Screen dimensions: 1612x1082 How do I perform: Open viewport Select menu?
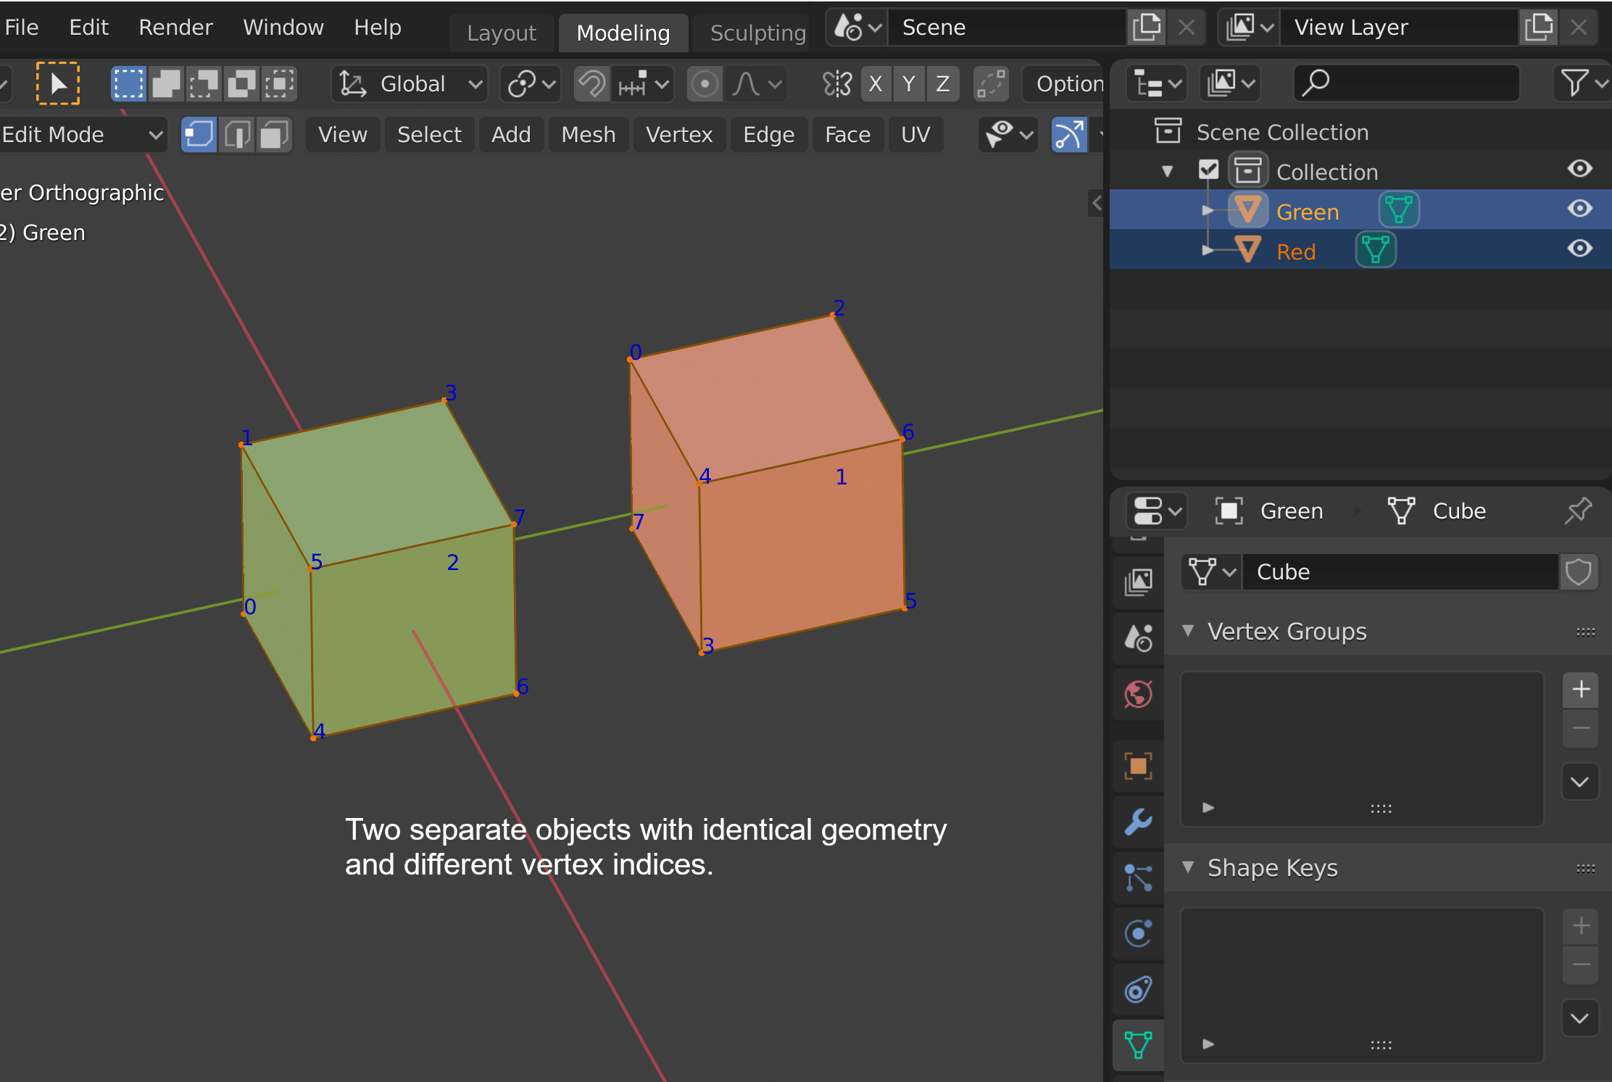tap(429, 135)
